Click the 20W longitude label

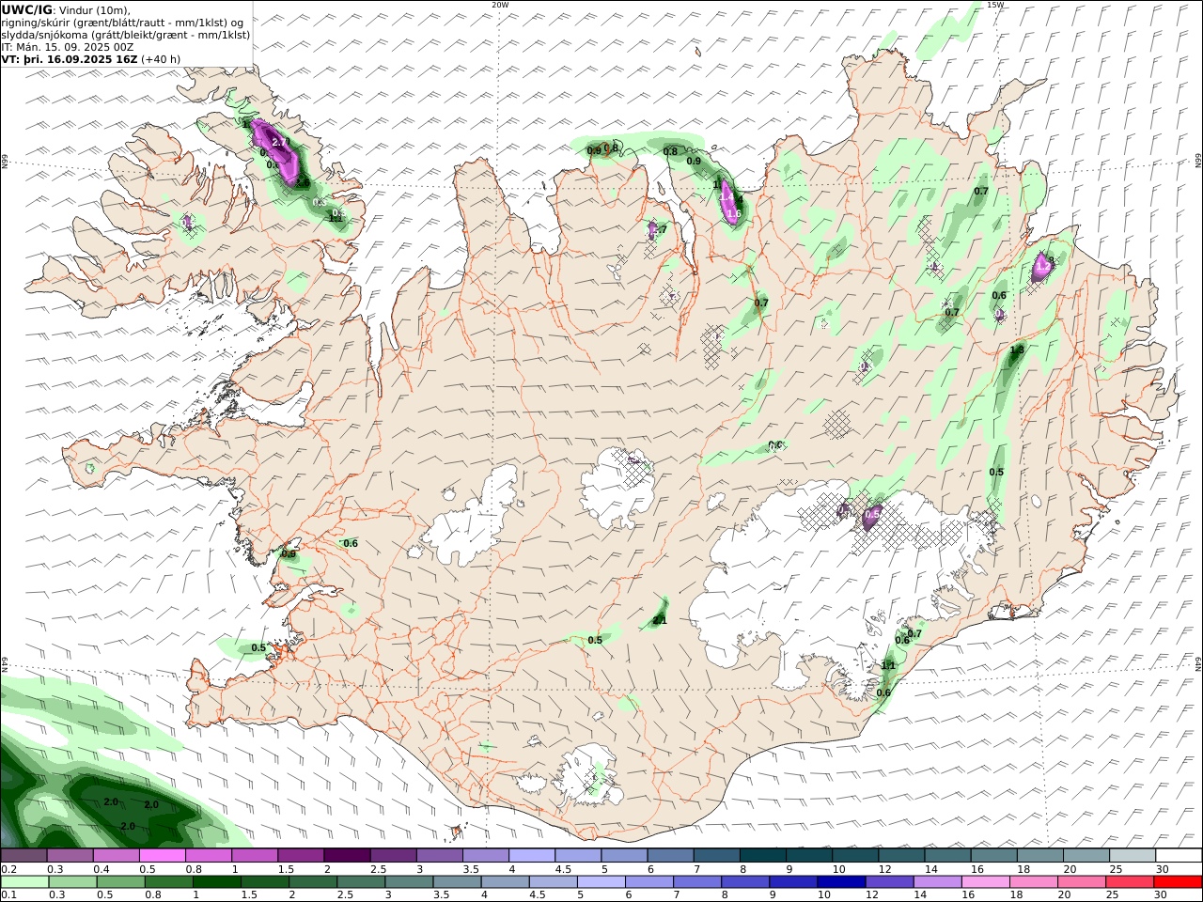click(x=500, y=5)
